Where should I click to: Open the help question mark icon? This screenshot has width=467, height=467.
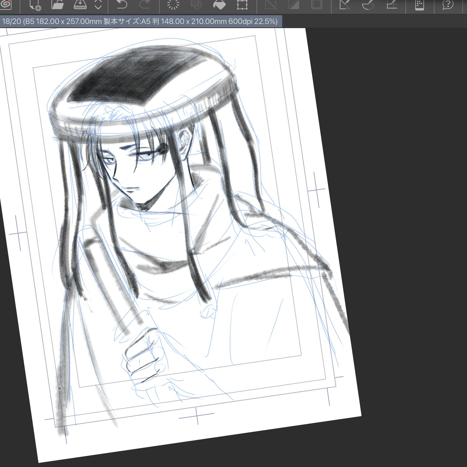coord(448,5)
